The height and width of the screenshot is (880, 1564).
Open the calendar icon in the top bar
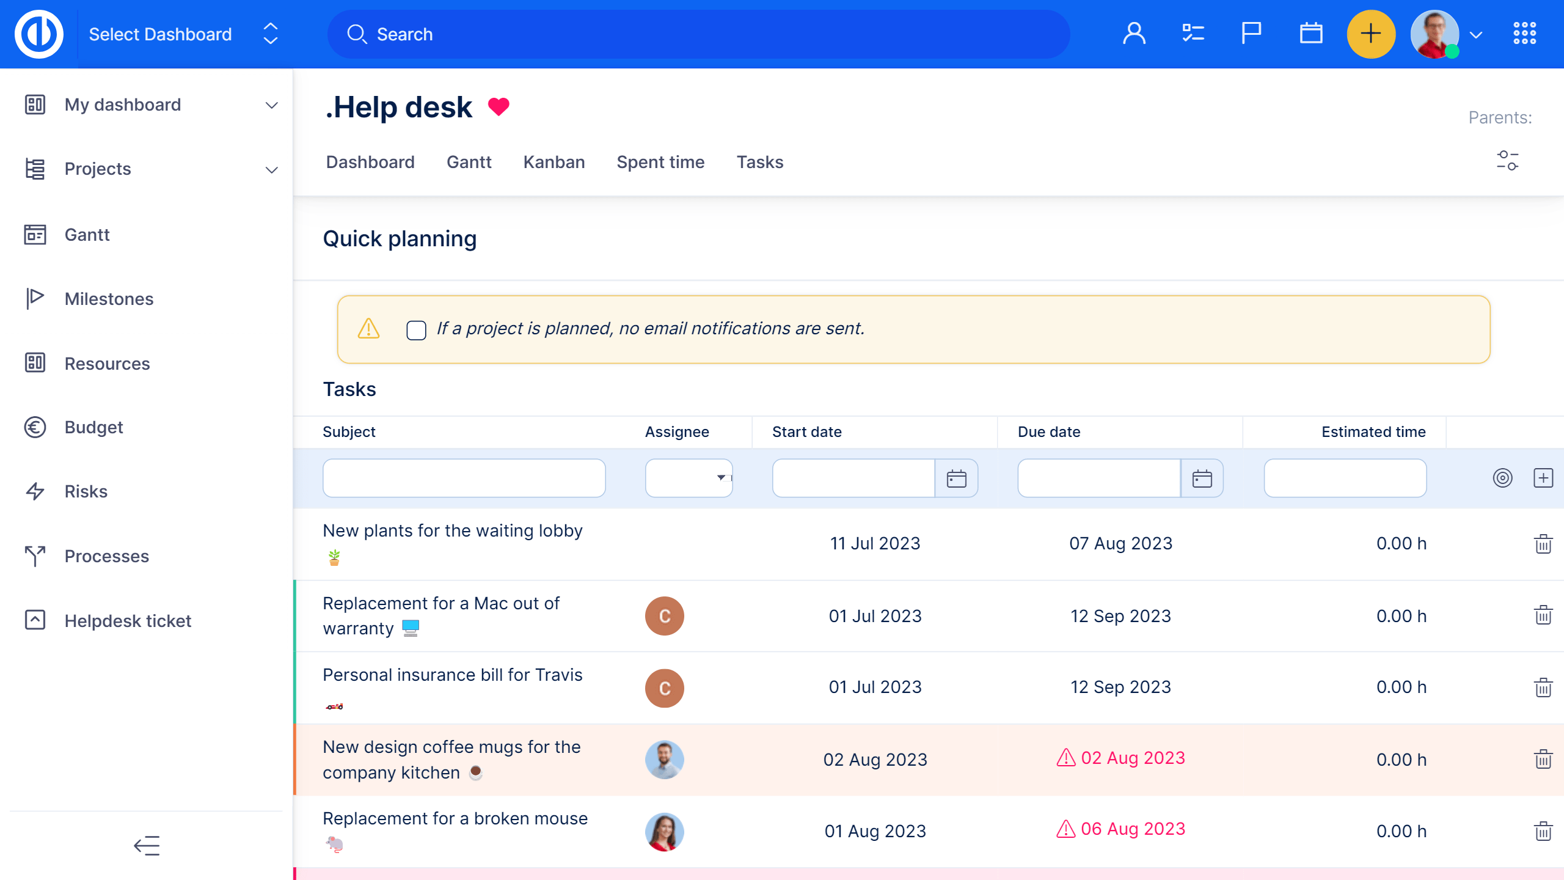click(1310, 34)
